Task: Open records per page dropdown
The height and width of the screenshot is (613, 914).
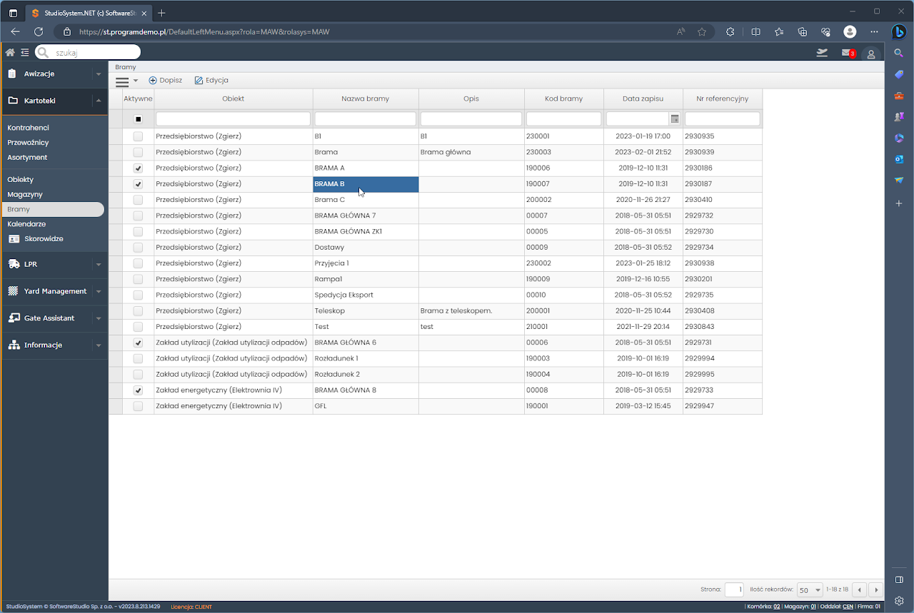Action: (810, 590)
